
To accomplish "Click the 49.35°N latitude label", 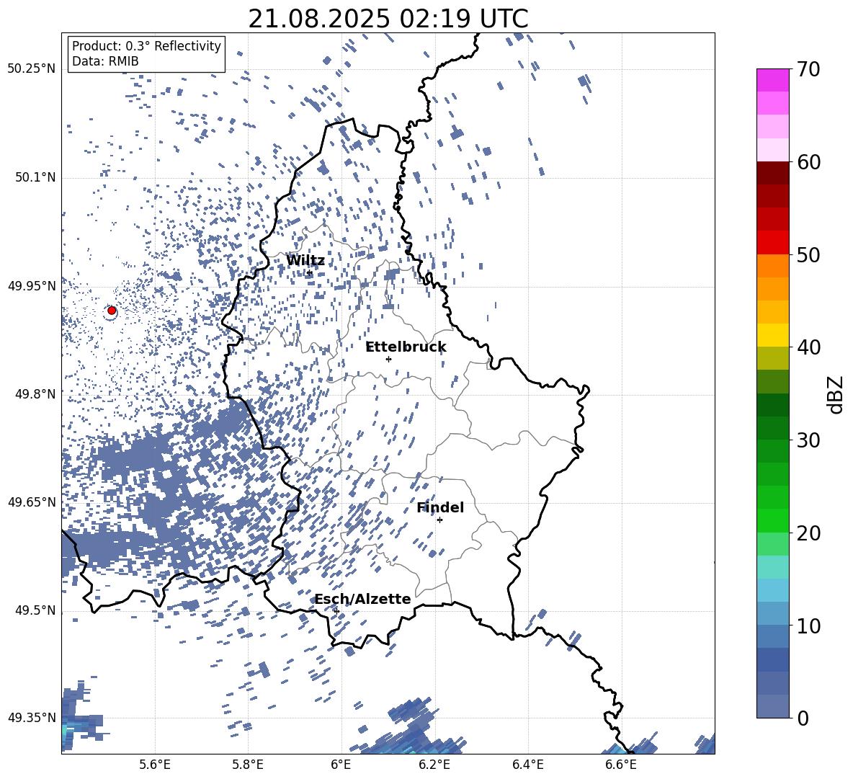I will coord(32,718).
